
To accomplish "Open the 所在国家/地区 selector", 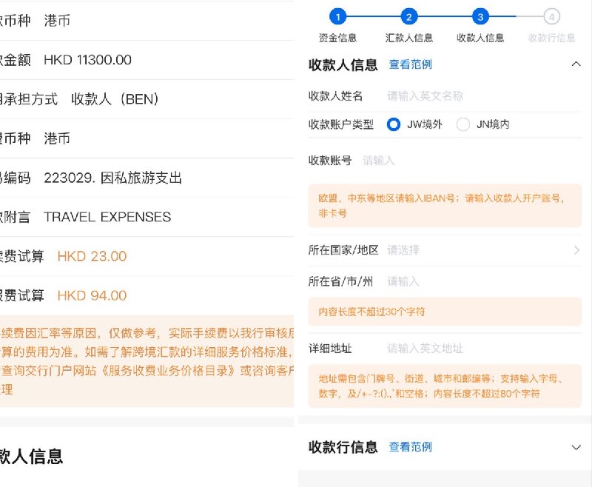I will [x=445, y=250].
